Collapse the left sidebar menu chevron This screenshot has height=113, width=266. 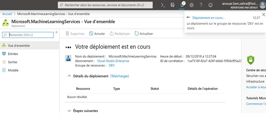(56, 32)
